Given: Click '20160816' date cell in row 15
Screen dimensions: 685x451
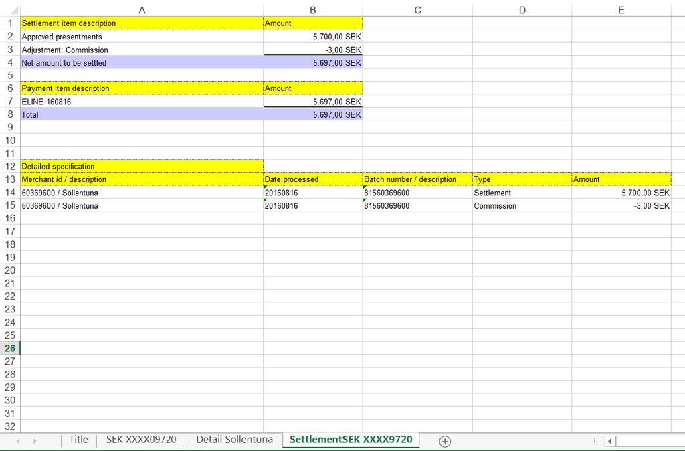Looking at the screenshot, I should [x=313, y=205].
